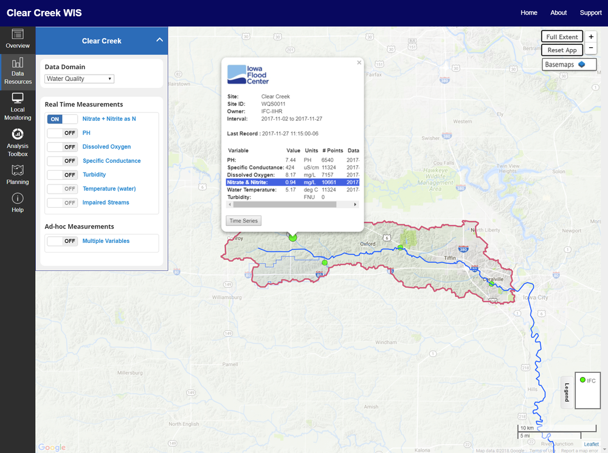Click the map zoom in plus button
Viewport: 608px width, 453px height.
(592, 36)
